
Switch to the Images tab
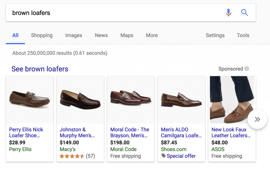coord(74,35)
